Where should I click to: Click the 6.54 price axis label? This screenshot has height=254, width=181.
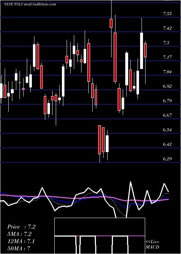(x=167, y=130)
